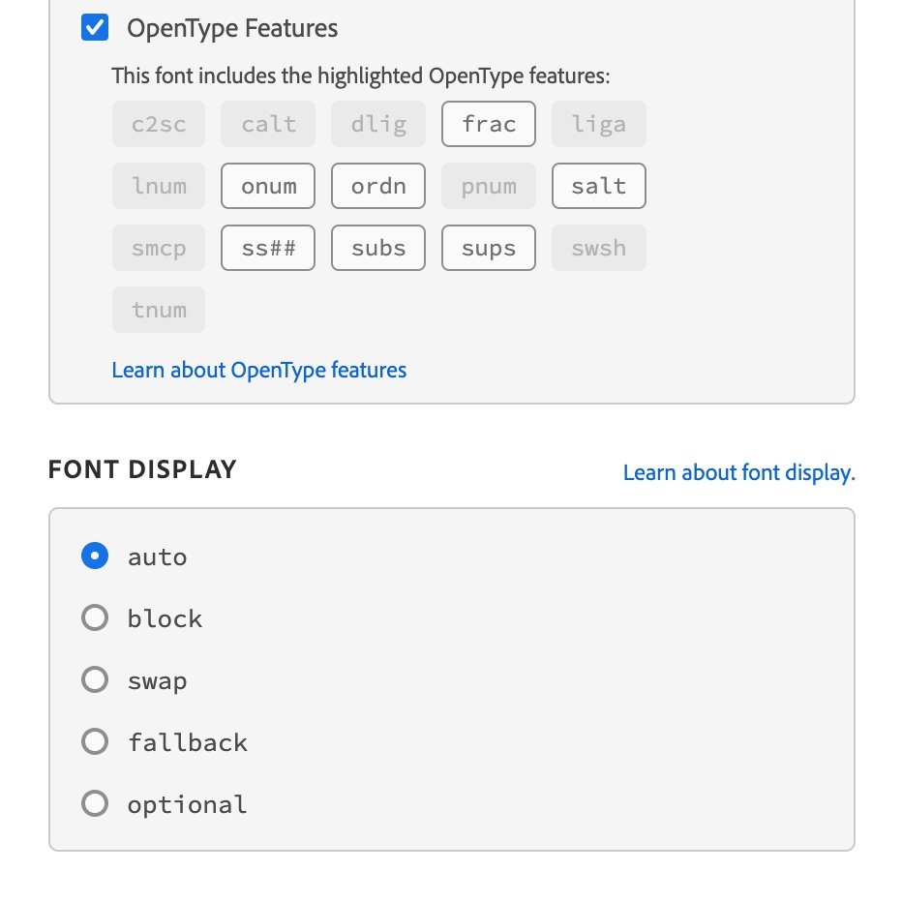
Task: Click the frac feature tag
Action: click(x=489, y=124)
